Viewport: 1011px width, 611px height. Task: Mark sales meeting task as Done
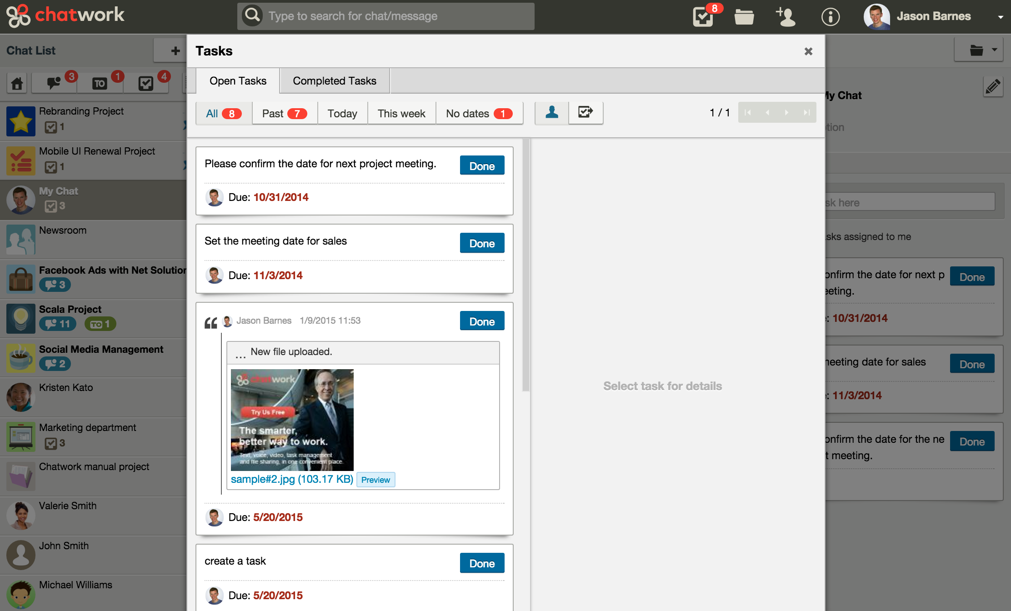pos(482,243)
